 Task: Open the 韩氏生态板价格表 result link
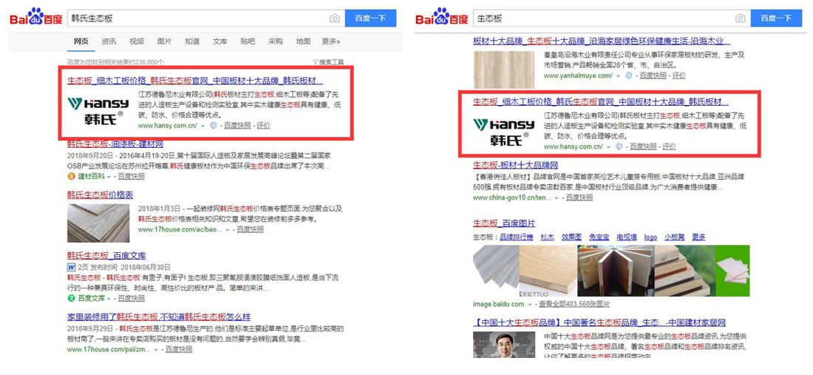coord(100,195)
